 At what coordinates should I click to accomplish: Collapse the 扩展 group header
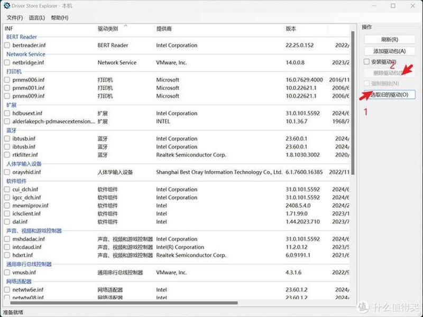pos(11,105)
